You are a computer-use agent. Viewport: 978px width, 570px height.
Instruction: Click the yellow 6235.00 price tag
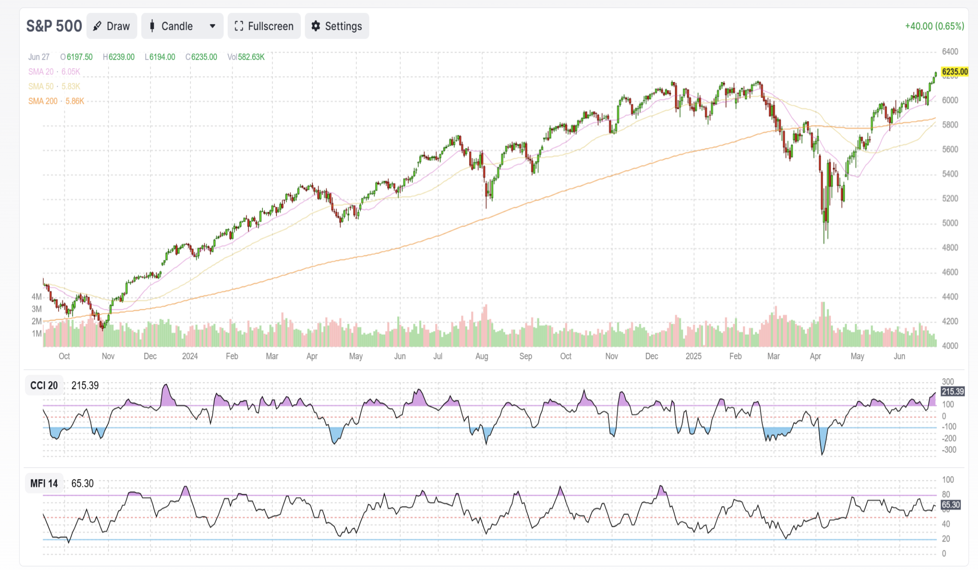(955, 72)
